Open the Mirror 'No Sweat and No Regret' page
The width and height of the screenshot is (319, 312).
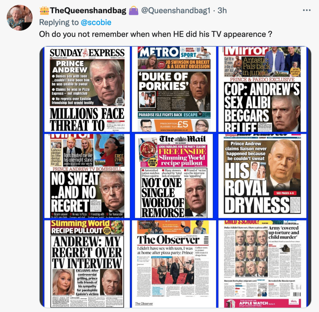coord(87,176)
